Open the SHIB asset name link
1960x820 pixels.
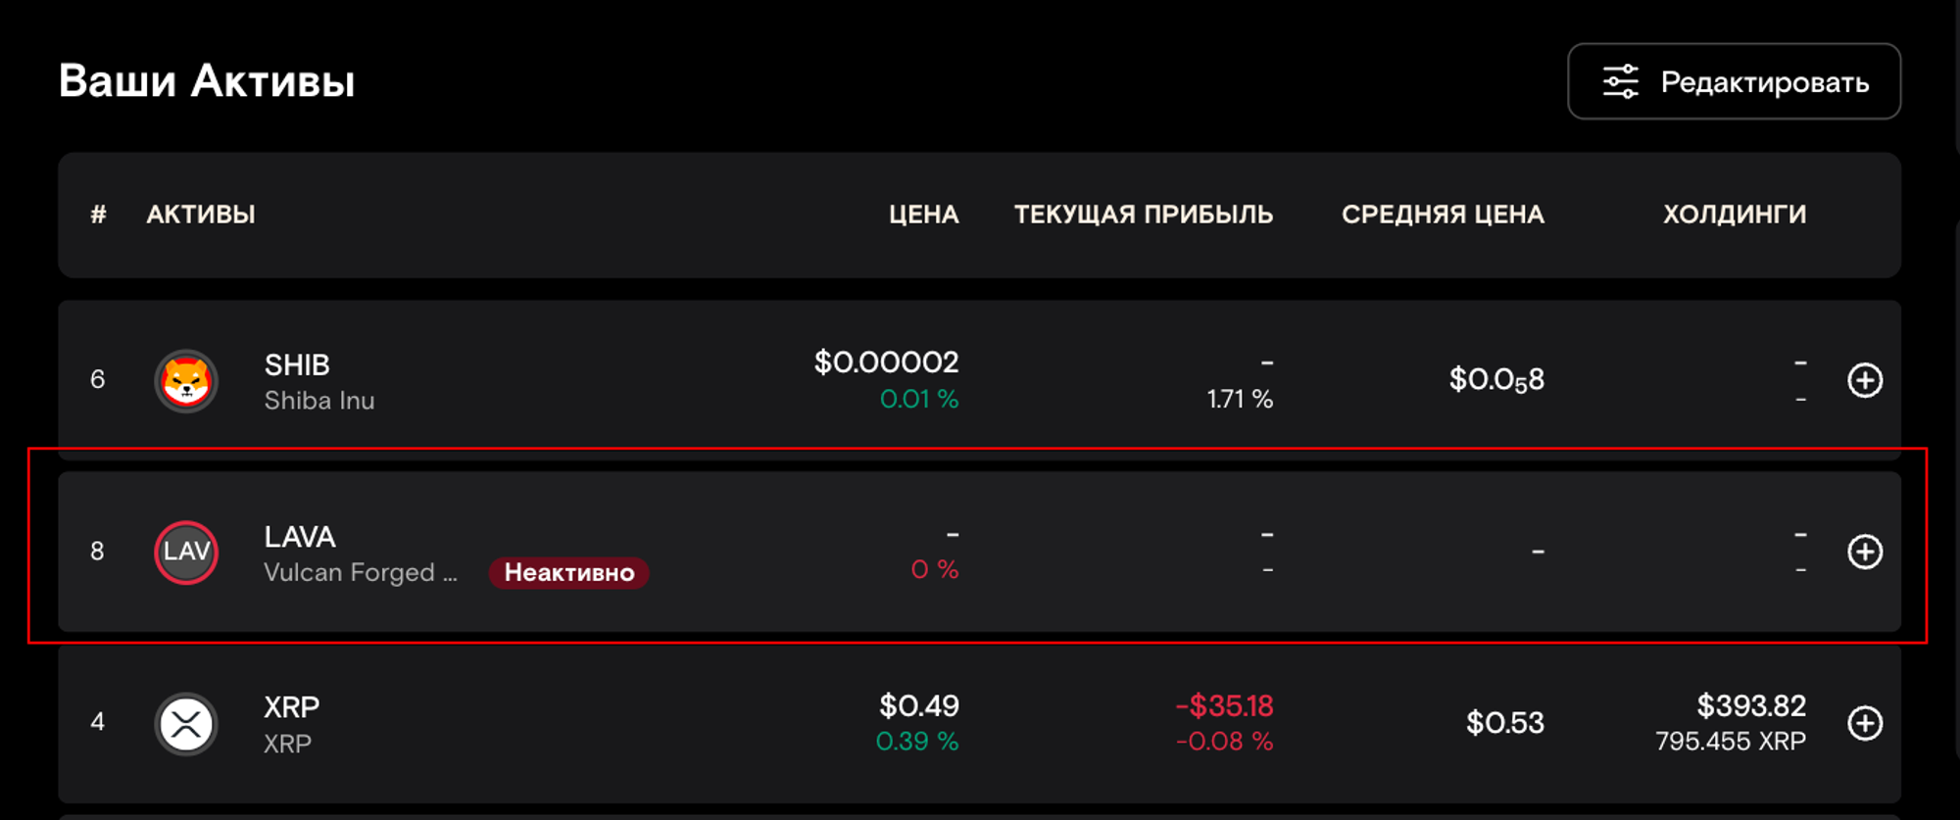coord(297,365)
